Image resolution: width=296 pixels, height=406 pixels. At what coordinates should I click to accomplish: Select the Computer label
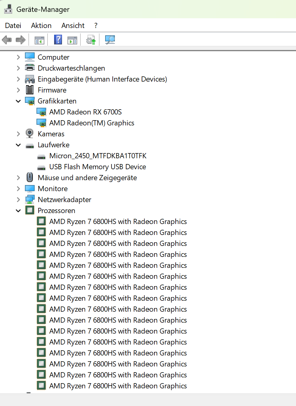53,57
